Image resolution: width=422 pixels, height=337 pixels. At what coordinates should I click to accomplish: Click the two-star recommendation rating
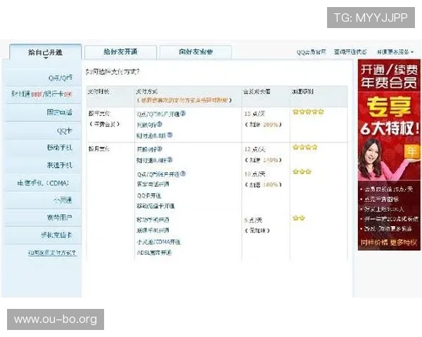tap(299, 218)
